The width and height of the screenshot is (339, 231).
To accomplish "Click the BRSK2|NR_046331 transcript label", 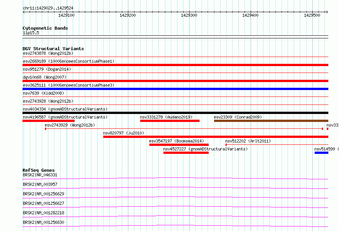I will [40, 175].
